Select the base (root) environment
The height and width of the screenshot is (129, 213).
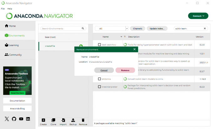point(63,37)
